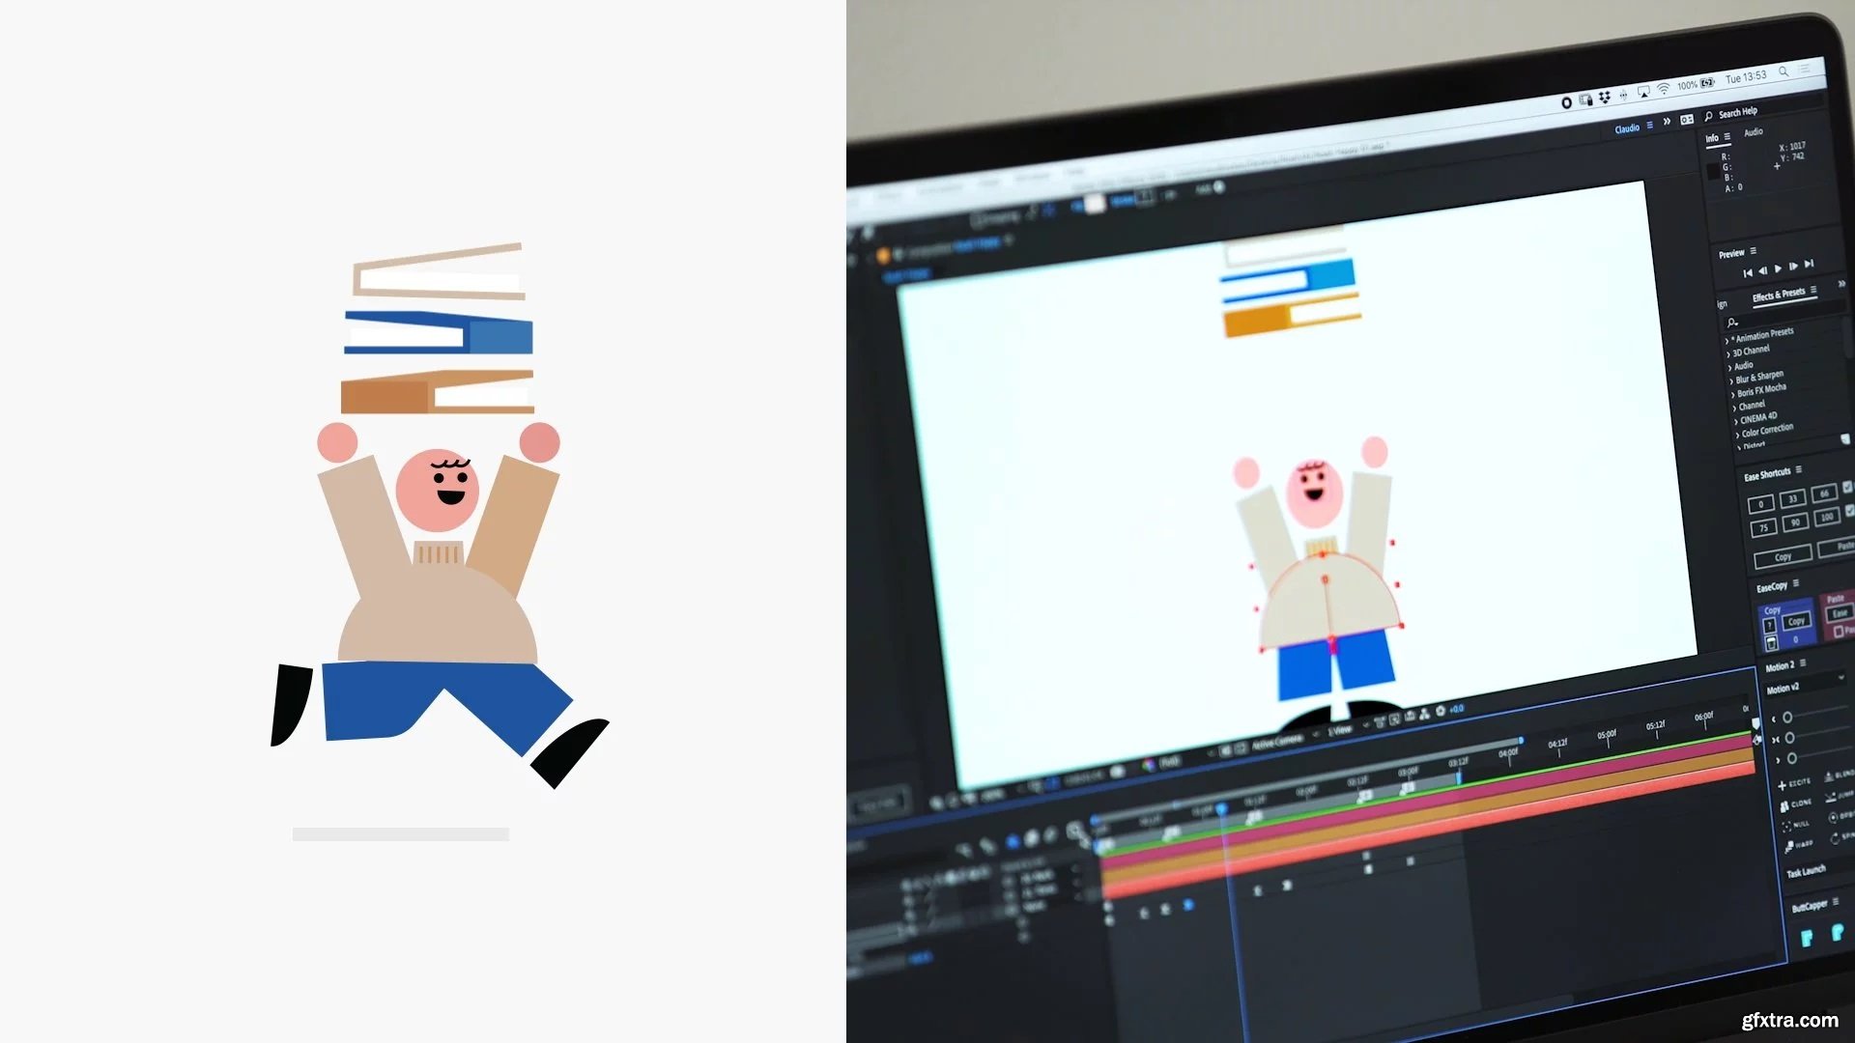
Task: Expand the Animation Presets category
Action: tap(1728, 340)
